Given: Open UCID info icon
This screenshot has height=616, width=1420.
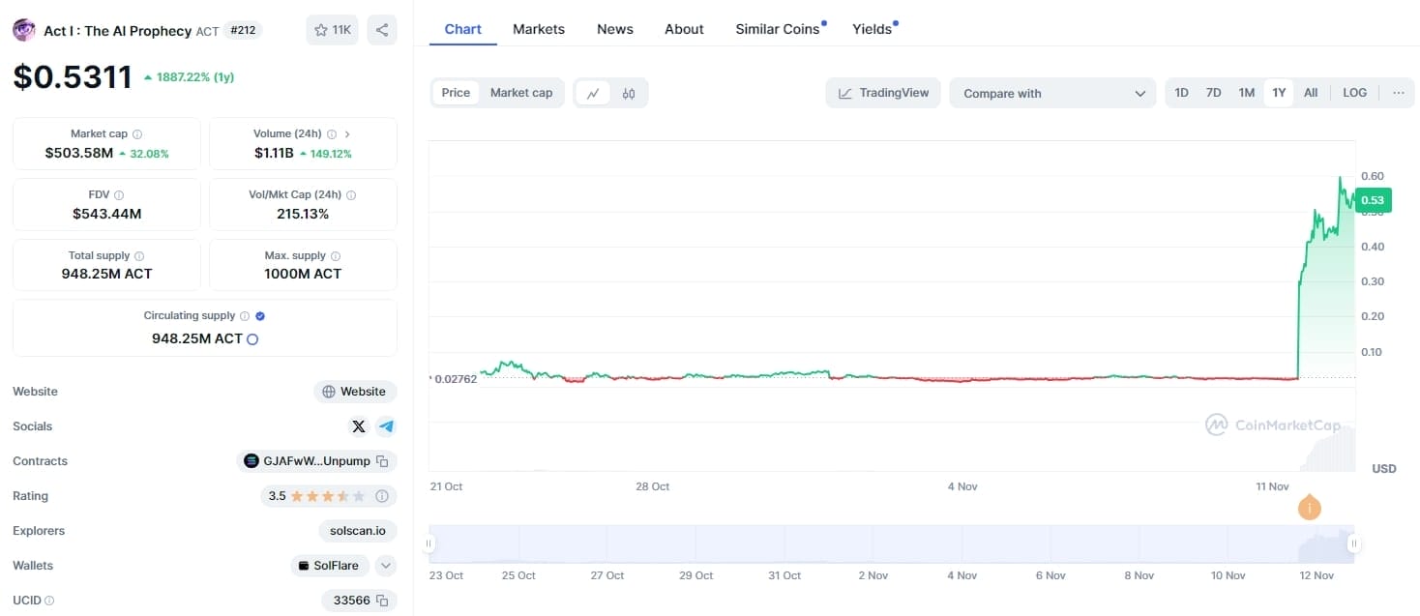Looking at the screenshot, I should (x=49, y=601).
